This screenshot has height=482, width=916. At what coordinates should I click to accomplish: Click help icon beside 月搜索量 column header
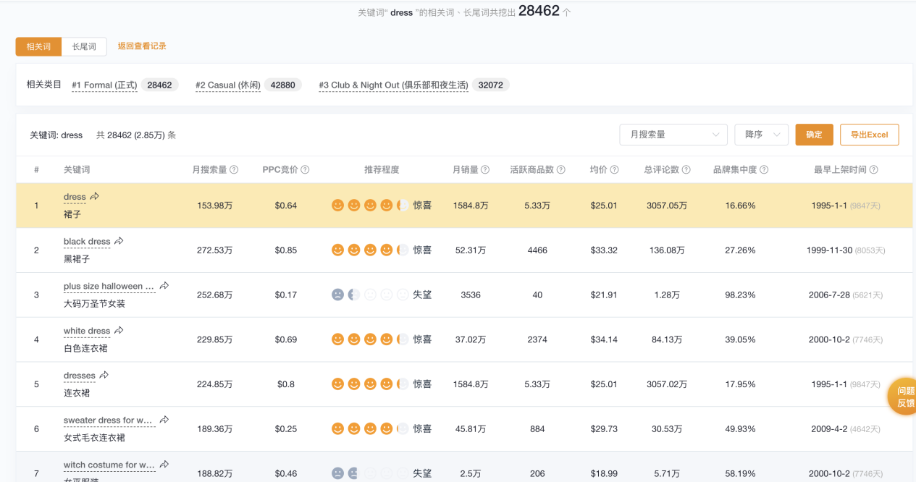[x=234, y=170]
